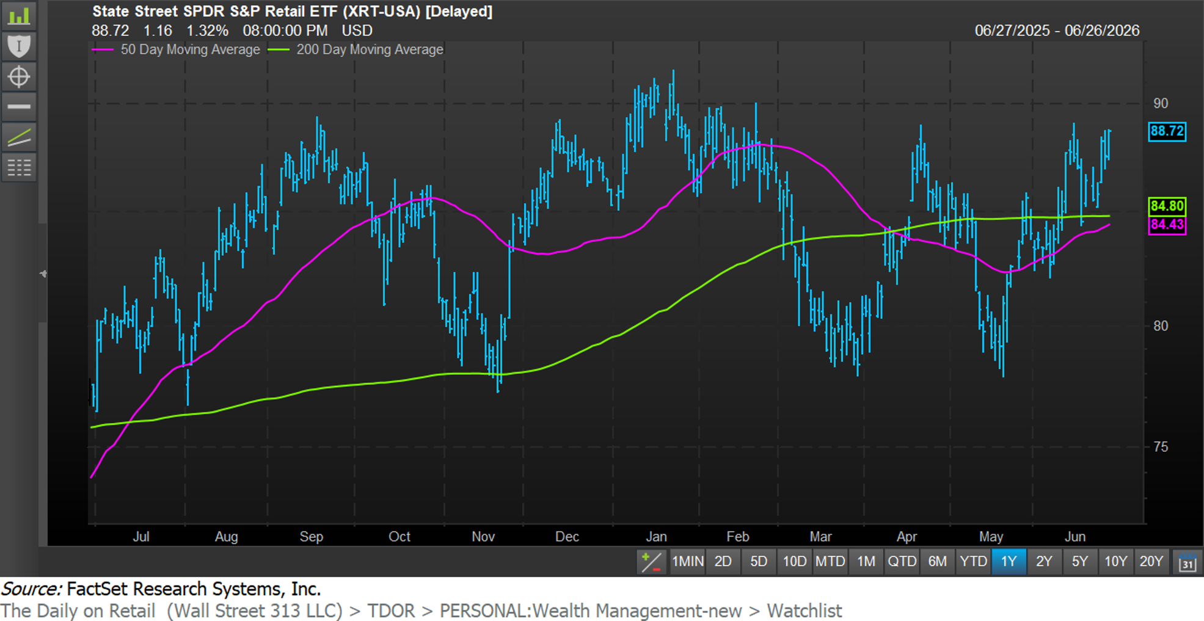
Task: Select the YTD time range
Action: [973, 562]
